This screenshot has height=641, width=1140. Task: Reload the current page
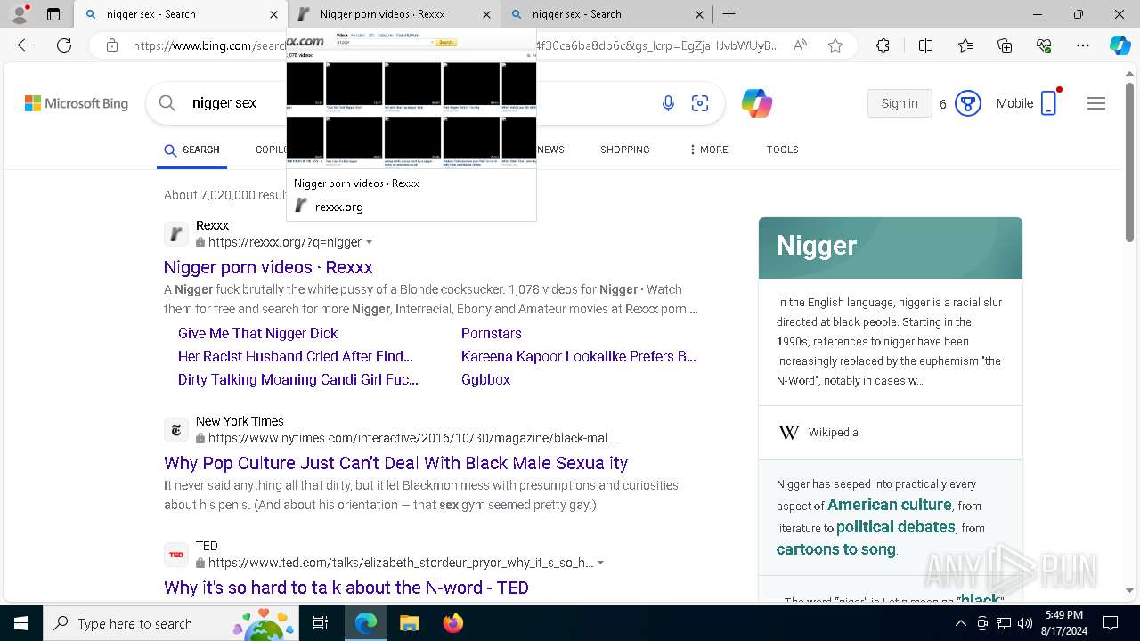pyautogui.click(x=64, y=45)
